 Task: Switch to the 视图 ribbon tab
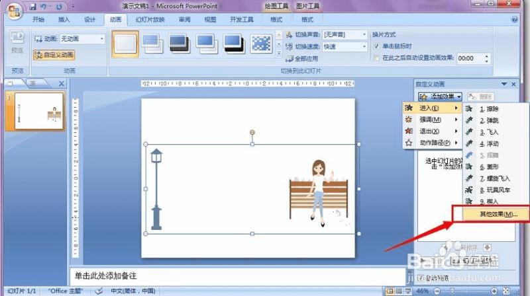(210, 20)
